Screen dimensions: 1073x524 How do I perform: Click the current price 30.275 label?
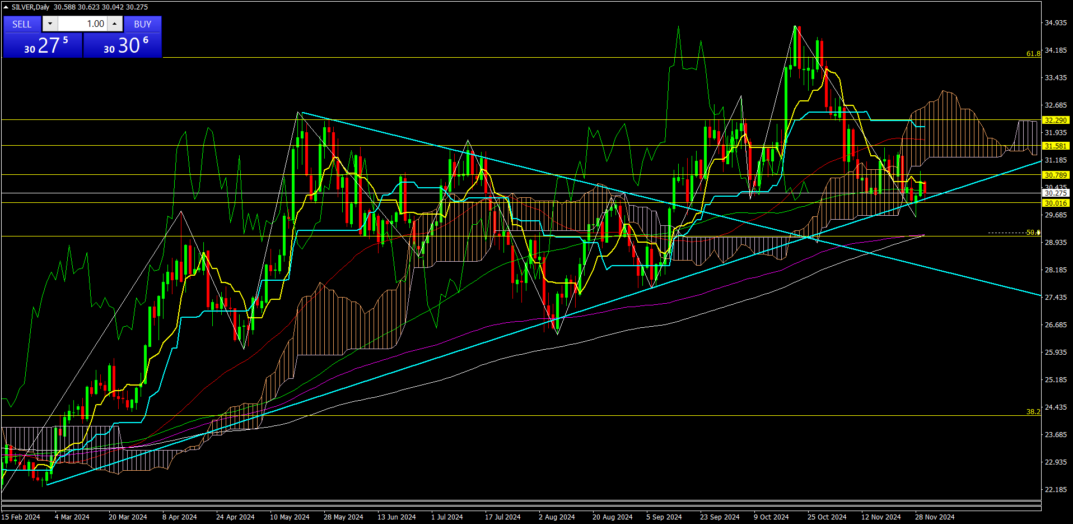tap(1055, 193)
